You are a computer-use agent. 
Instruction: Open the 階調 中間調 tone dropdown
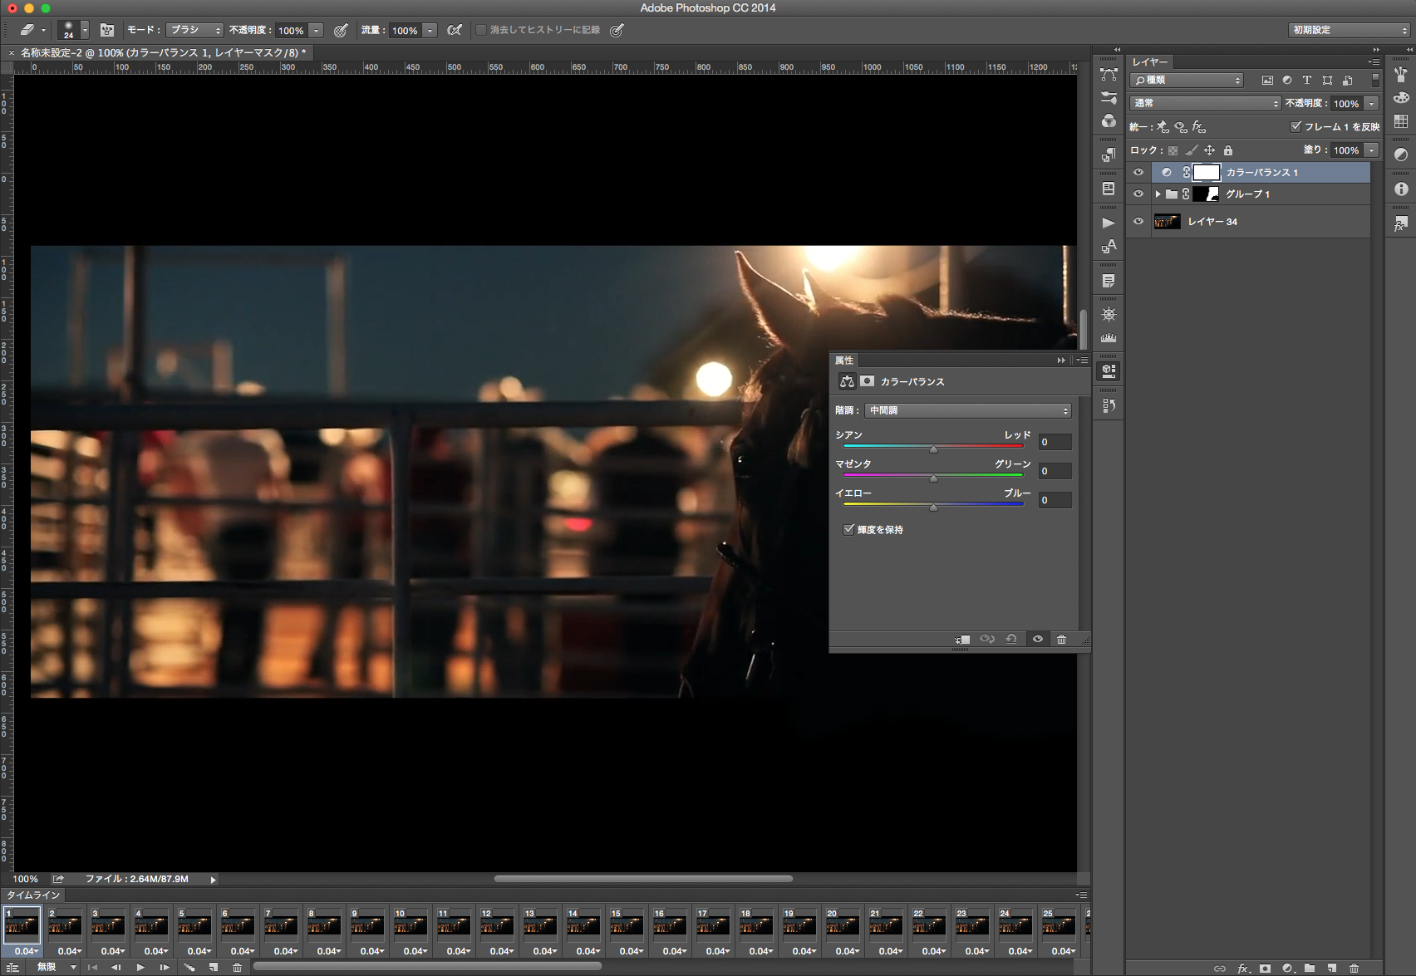[968, 410]
